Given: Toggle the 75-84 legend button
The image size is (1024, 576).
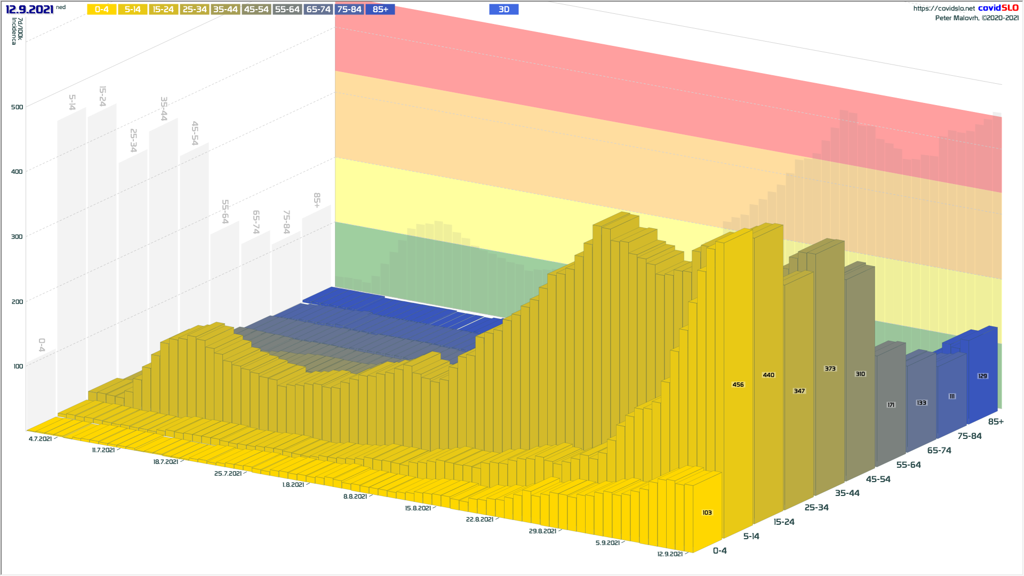Looking at the screenshot, I should click(x=349, y=10).
